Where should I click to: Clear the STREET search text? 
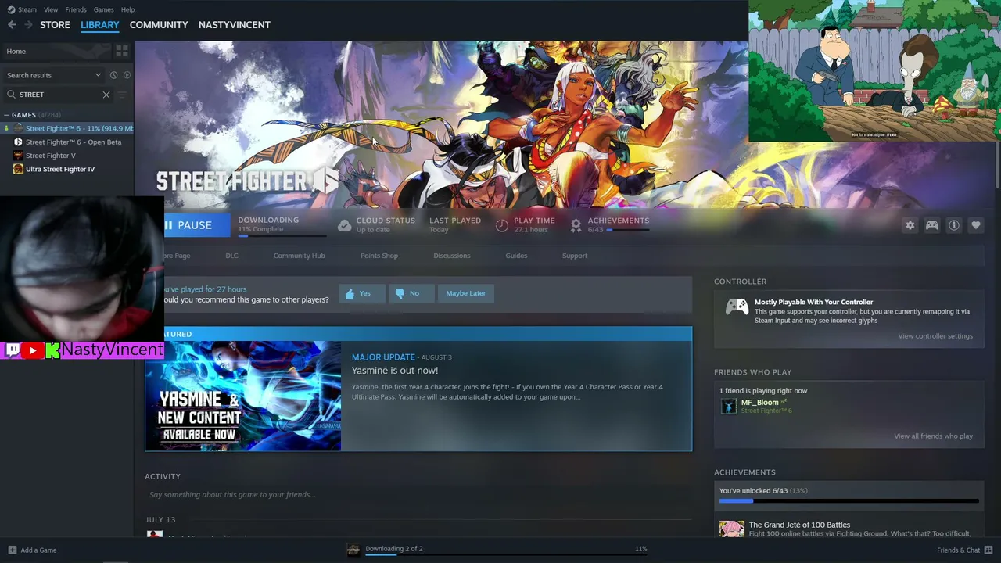pyautogui.click(x=106, y=95)
